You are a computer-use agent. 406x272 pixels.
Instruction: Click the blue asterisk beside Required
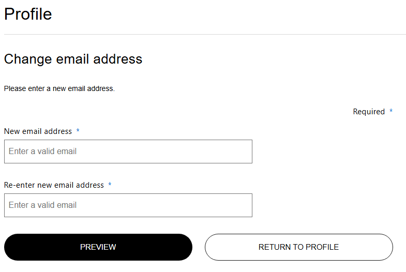point(391,112)
